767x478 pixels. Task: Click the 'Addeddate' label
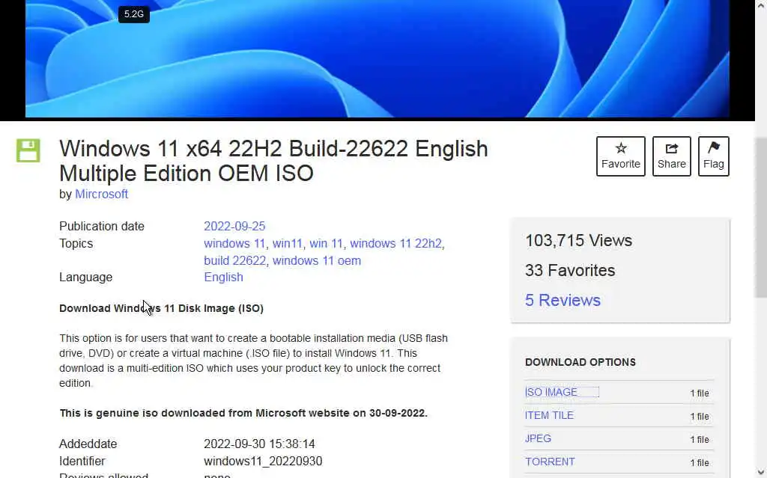coord(88,444)
